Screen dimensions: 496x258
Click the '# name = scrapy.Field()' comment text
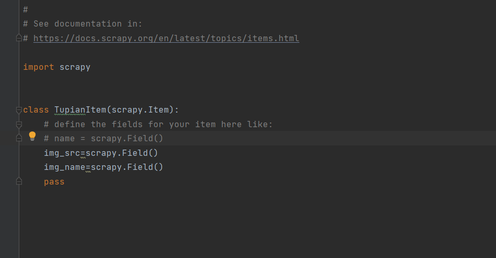click(x=103, y=139)
